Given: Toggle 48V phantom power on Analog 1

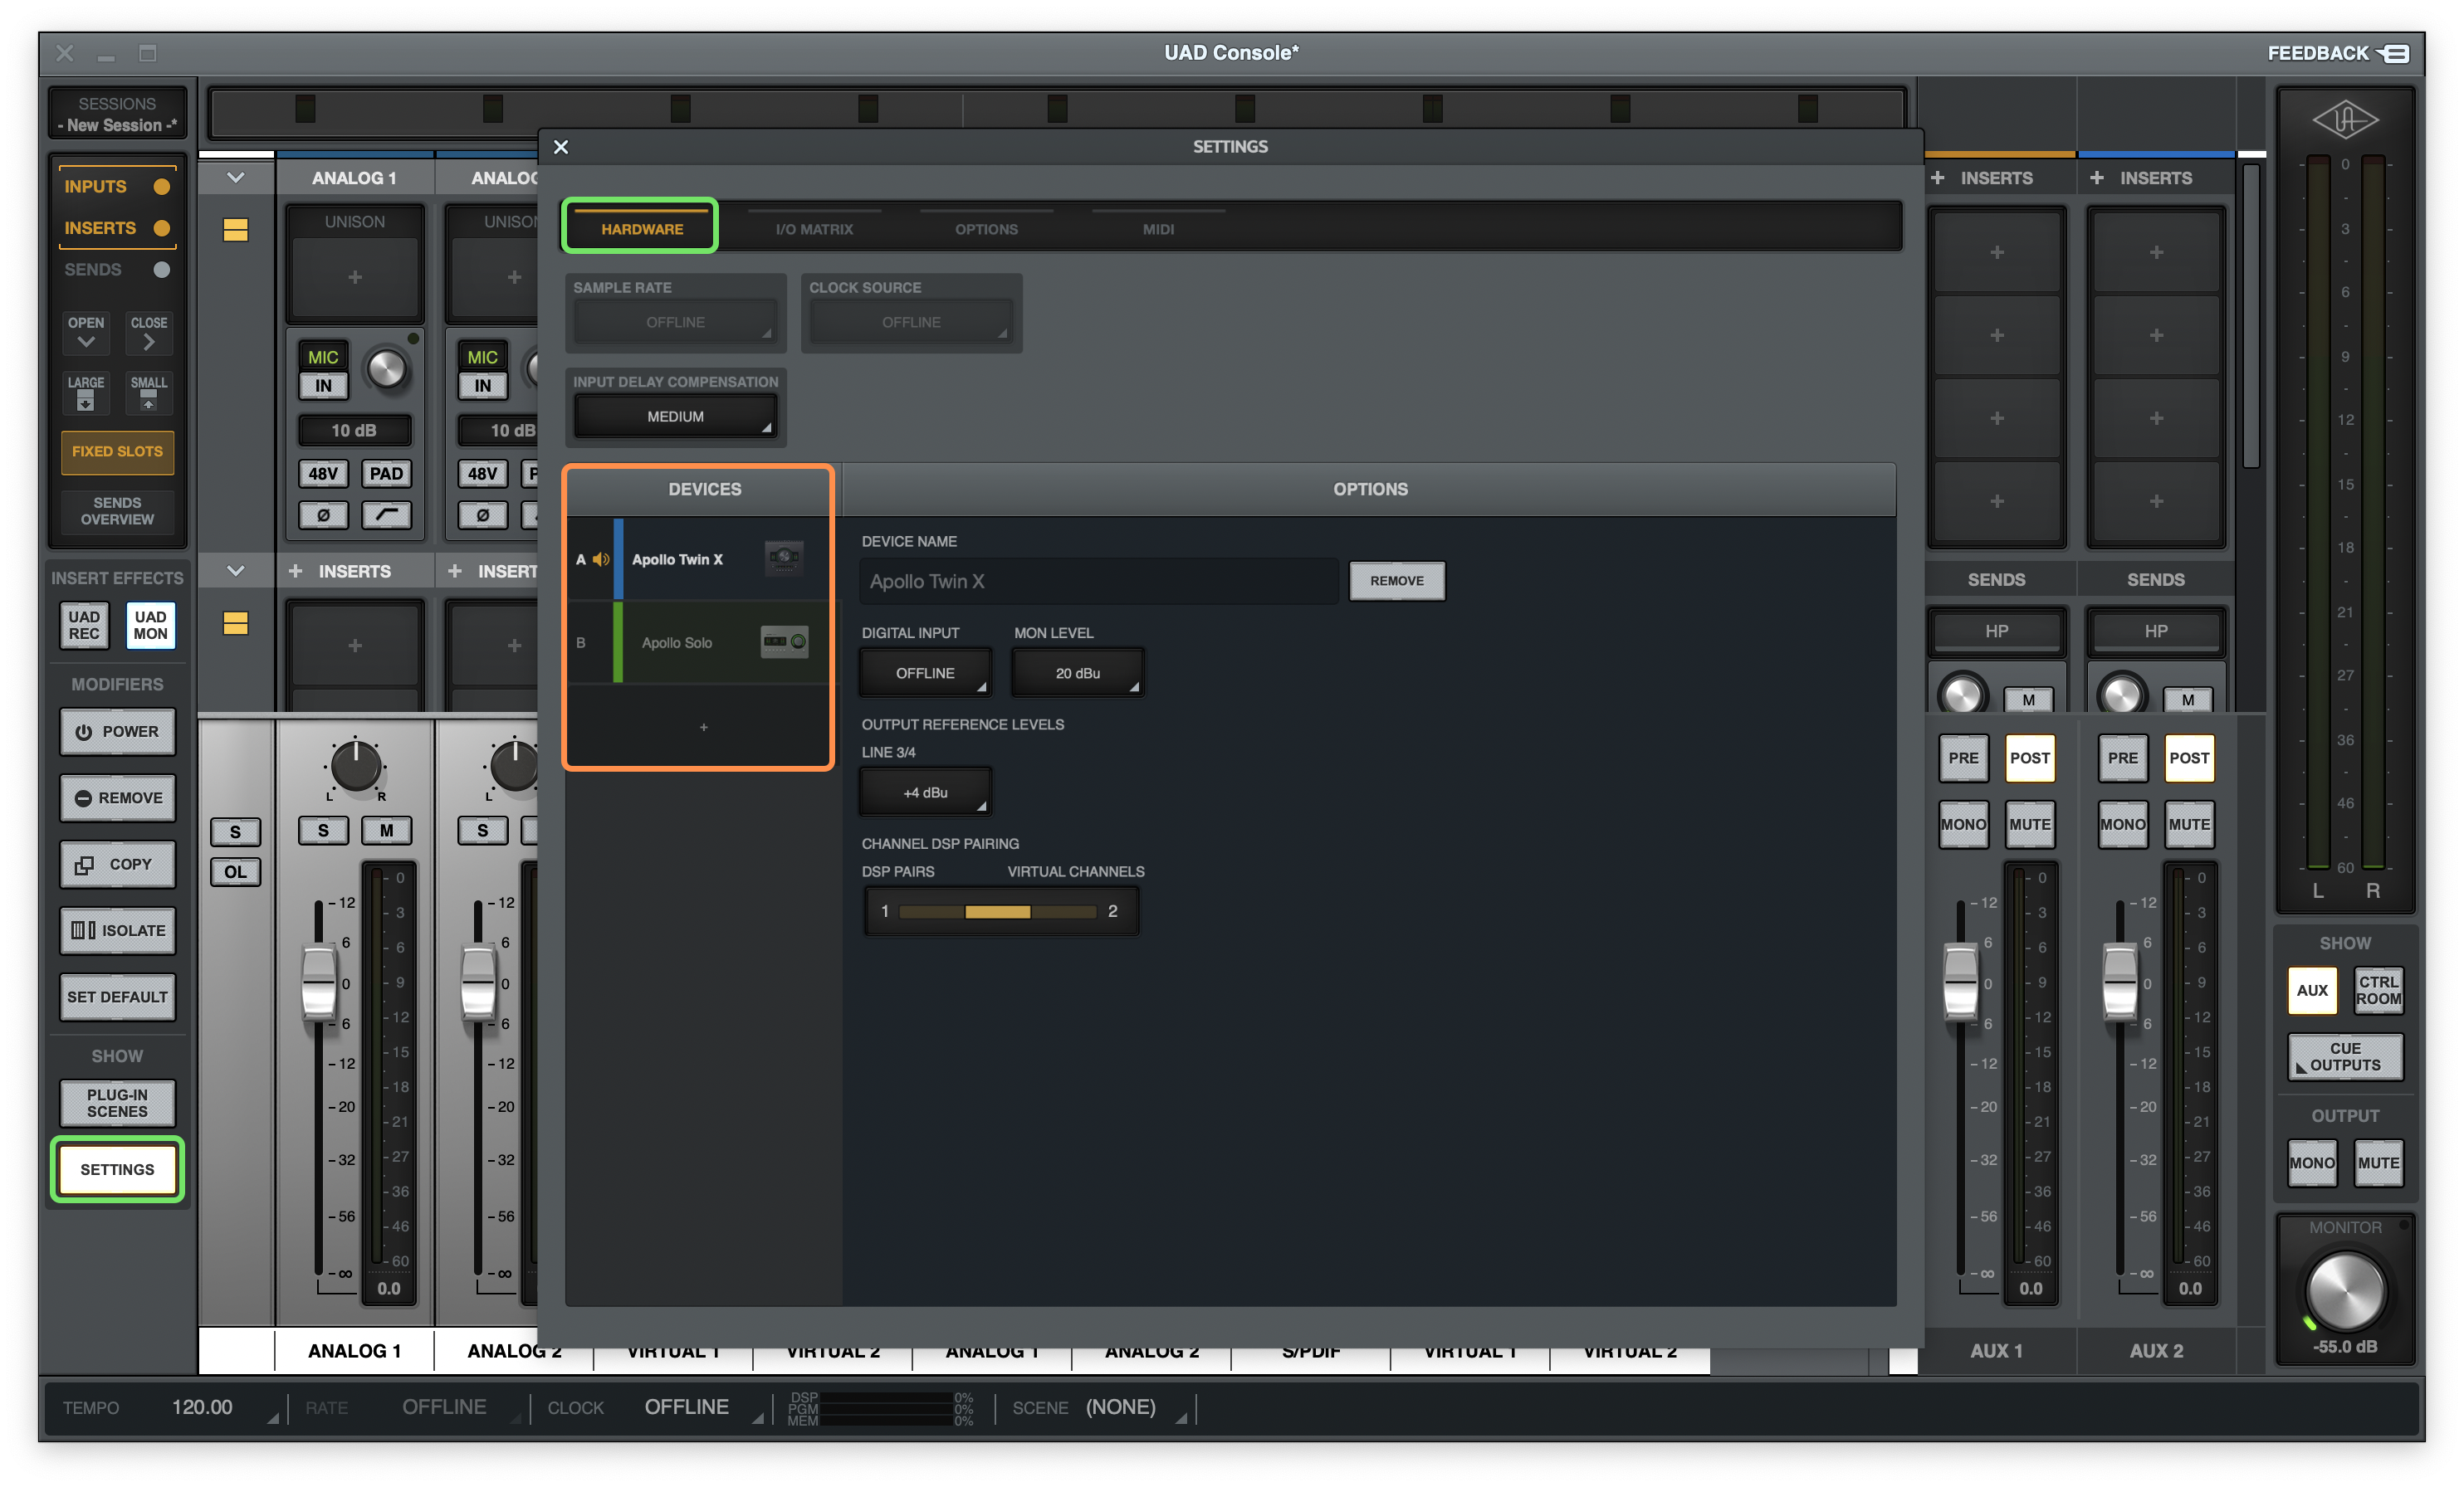Looking at the screenshot, I should 323,474.
